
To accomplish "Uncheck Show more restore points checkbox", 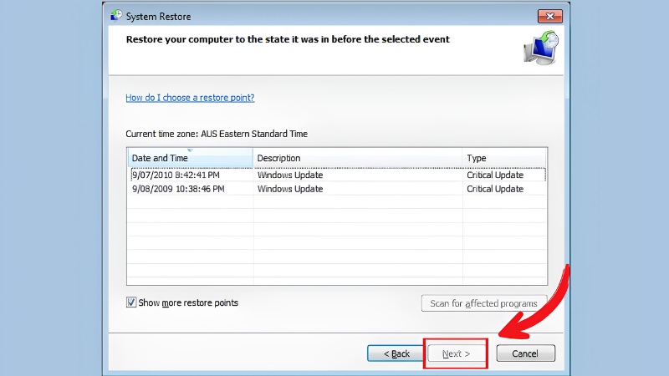I will click(x=131, y=302).
